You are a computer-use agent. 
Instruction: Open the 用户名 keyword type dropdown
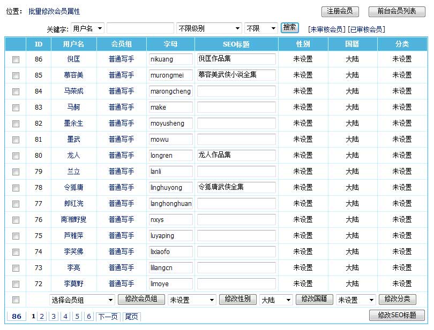pos(87,28)
